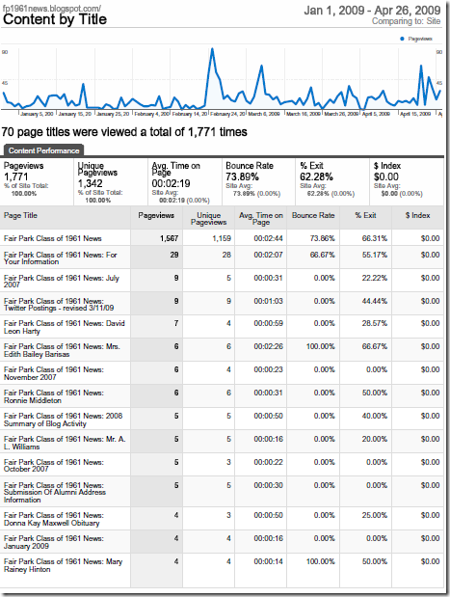450x597 pixels.
Task: Sort by Pageviews column header
Action: tap(156, 215)
